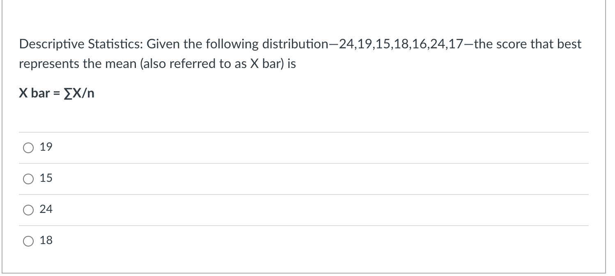
Task: Choose the radio circle next to 24
Action: (28, 210)
